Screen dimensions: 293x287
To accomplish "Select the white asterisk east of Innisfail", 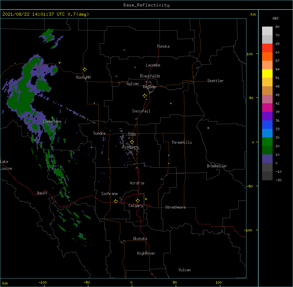I will click(x=171, y=104).
